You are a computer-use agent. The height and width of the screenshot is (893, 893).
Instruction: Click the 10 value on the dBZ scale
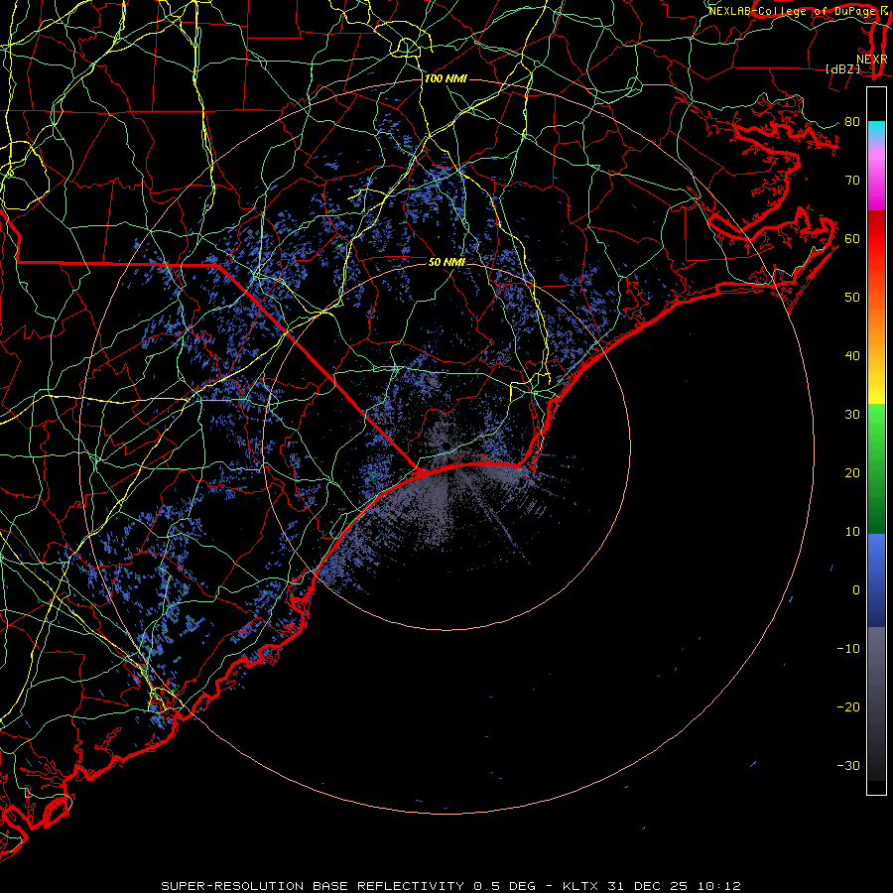(852, 532)
